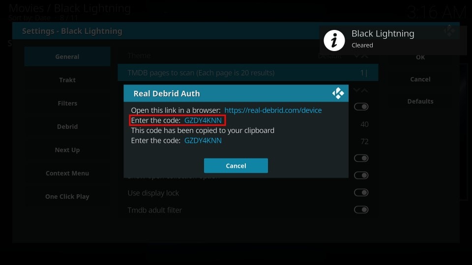This screenshot has width=472, height=265.
Task: Open the Context Menu settings tab
Action: point(67,173)
